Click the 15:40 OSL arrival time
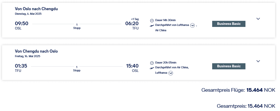Screen dimensions: 280x111 132,66
